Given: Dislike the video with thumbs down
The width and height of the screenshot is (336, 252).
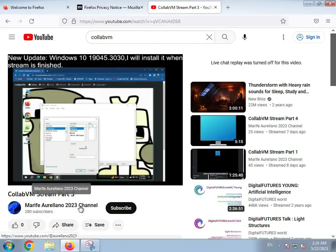Looking at the screenshot, I should (37, 225).
